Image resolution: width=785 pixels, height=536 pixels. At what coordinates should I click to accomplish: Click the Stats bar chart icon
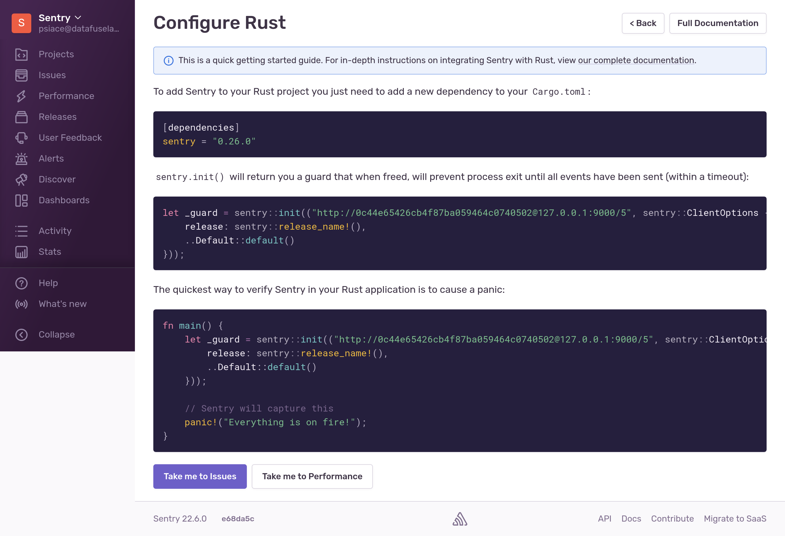[x=21, y=252]
